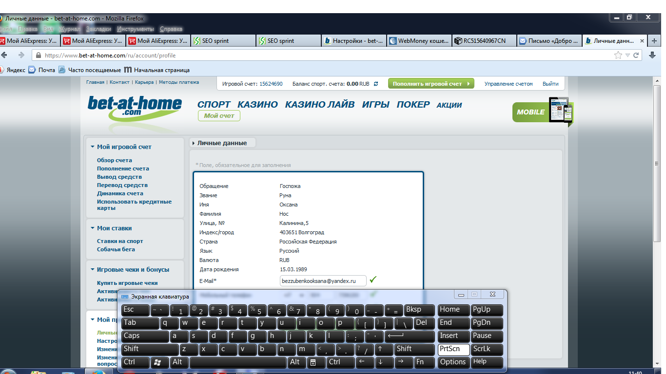The width and height of the screenshot is (666, 374).
Task: Click the Личные данные panel header arrow
Action: 194,143
